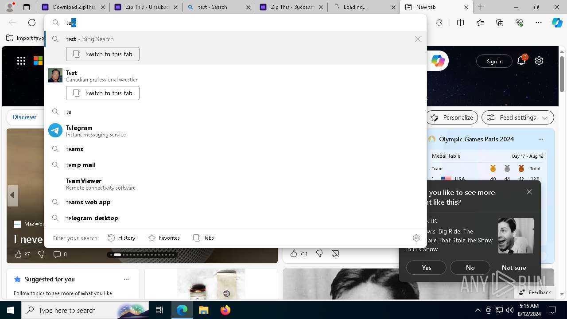The height and width of the screenshot is (319, 567).
Task: Open tab actions menu icon
Action: click(27, 7)
